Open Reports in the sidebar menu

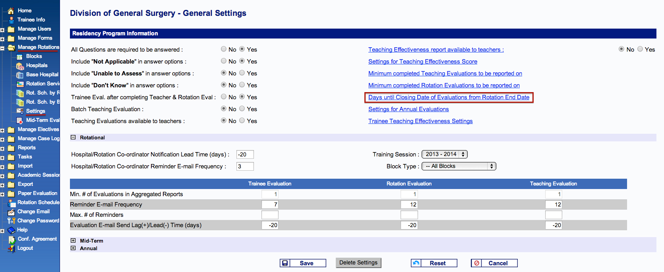(x=27, y=148)
